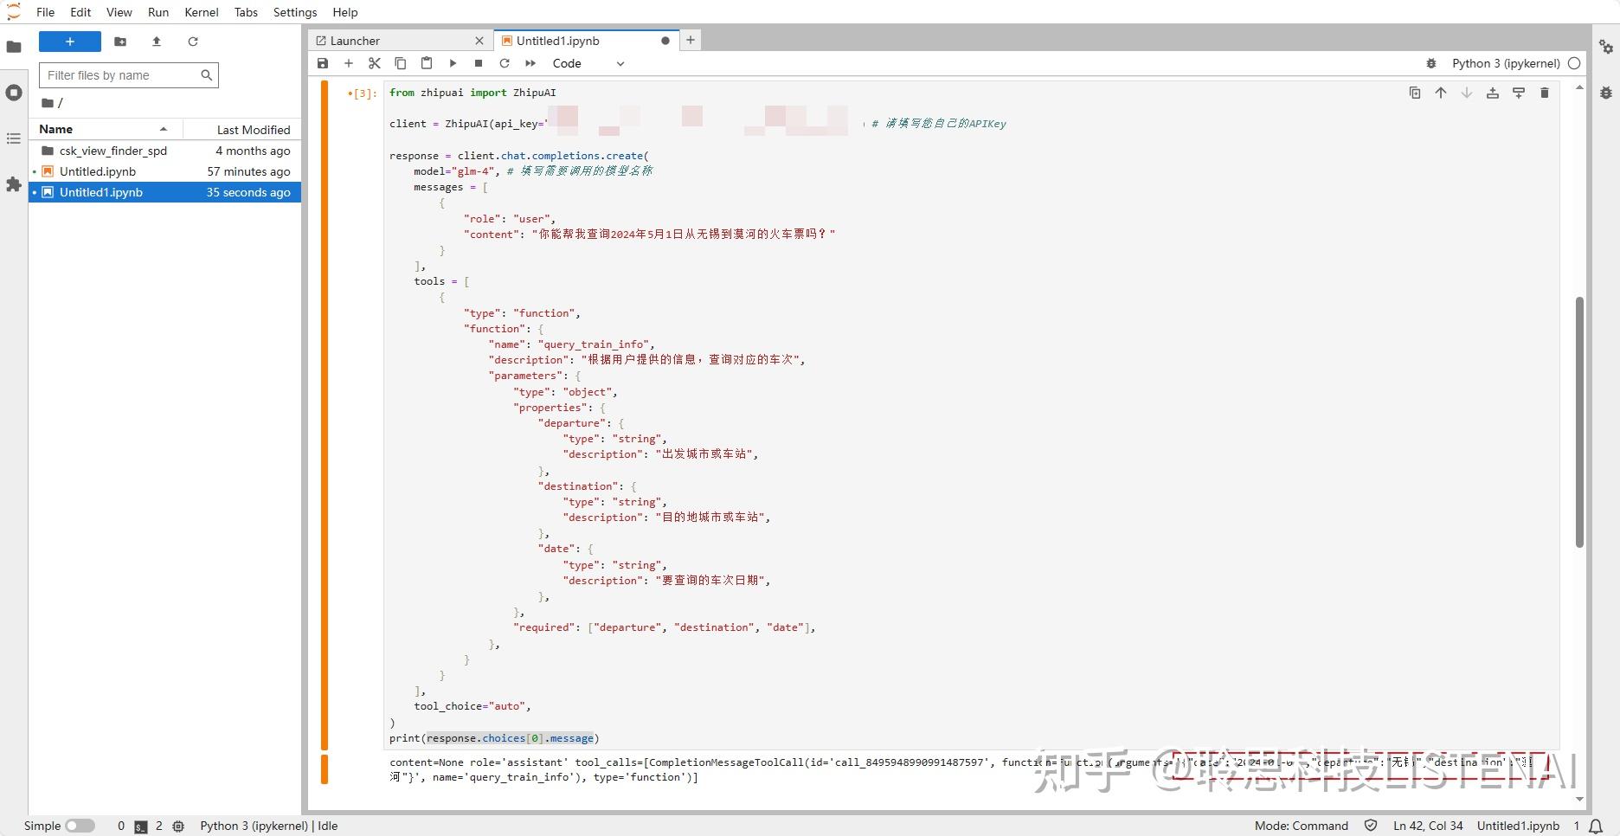1620x836 pixels.
Task: Check the kernel status circle indicator
Action: [1574, 63]
